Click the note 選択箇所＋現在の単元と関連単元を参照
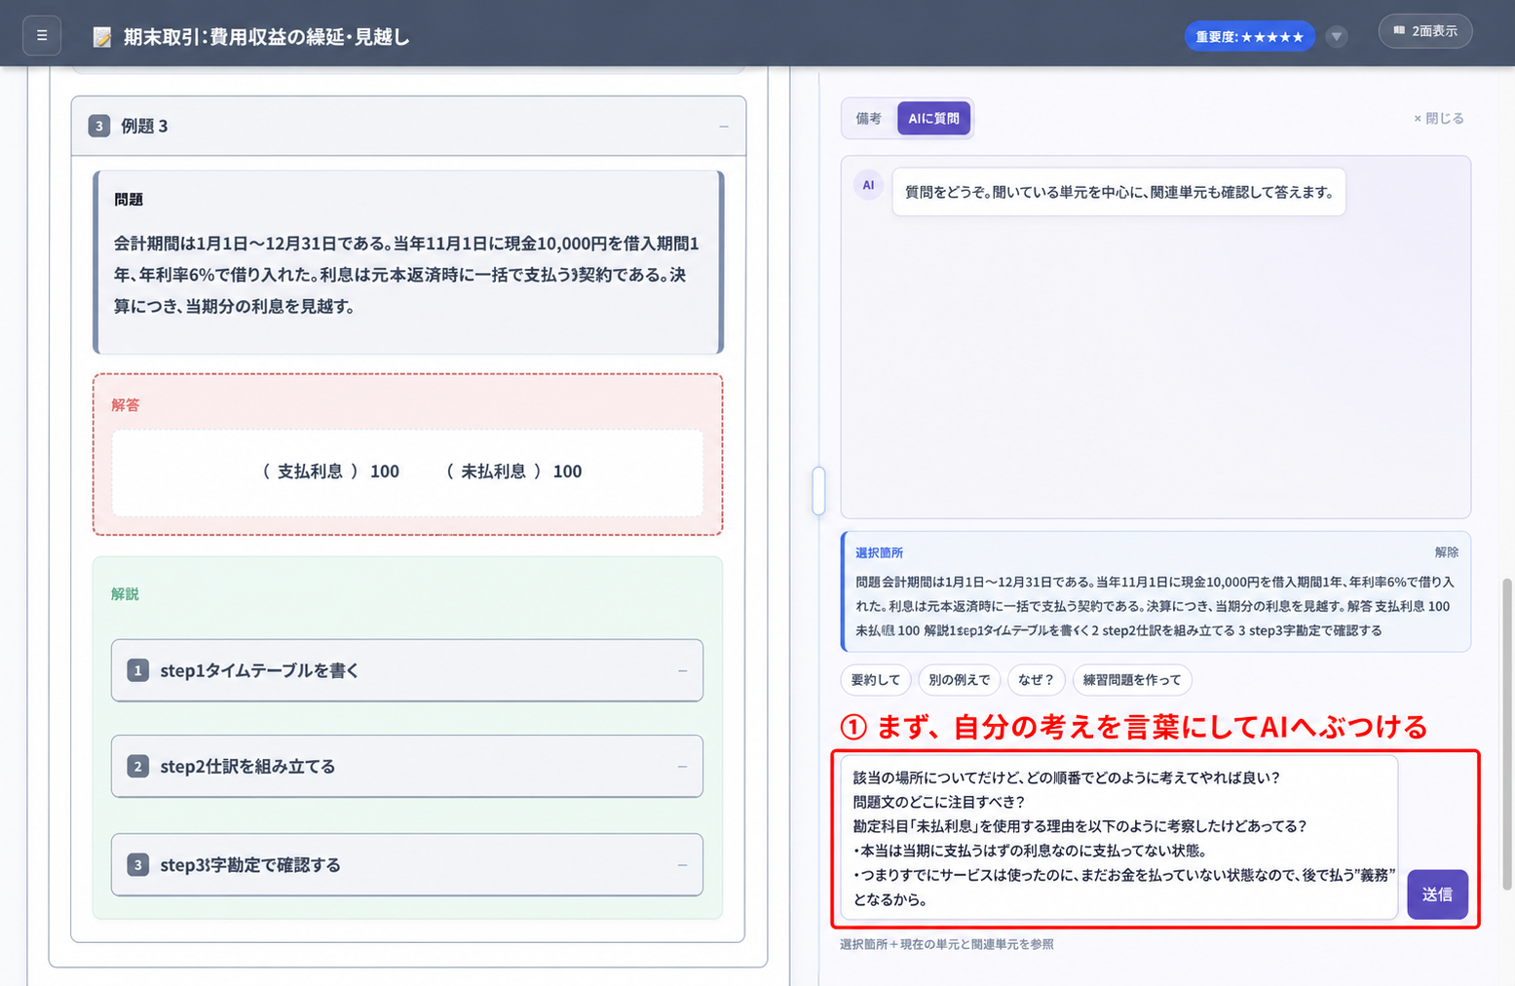This screenshot has height=986, width=1515. coord(947,944)
